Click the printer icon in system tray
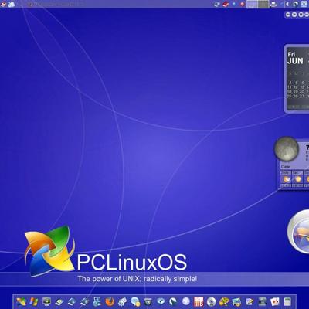Screen dimensions: 309x309 (x=273, y=4)
